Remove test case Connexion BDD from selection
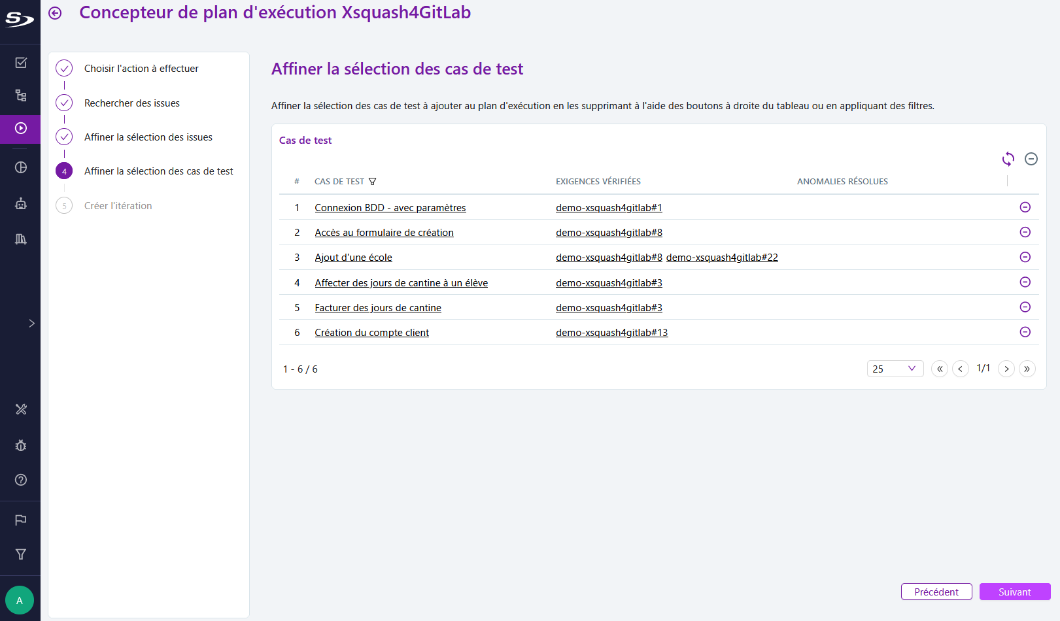Image resolution: width=1060 pixels, height=621 pixels. tap(1025, 207)
